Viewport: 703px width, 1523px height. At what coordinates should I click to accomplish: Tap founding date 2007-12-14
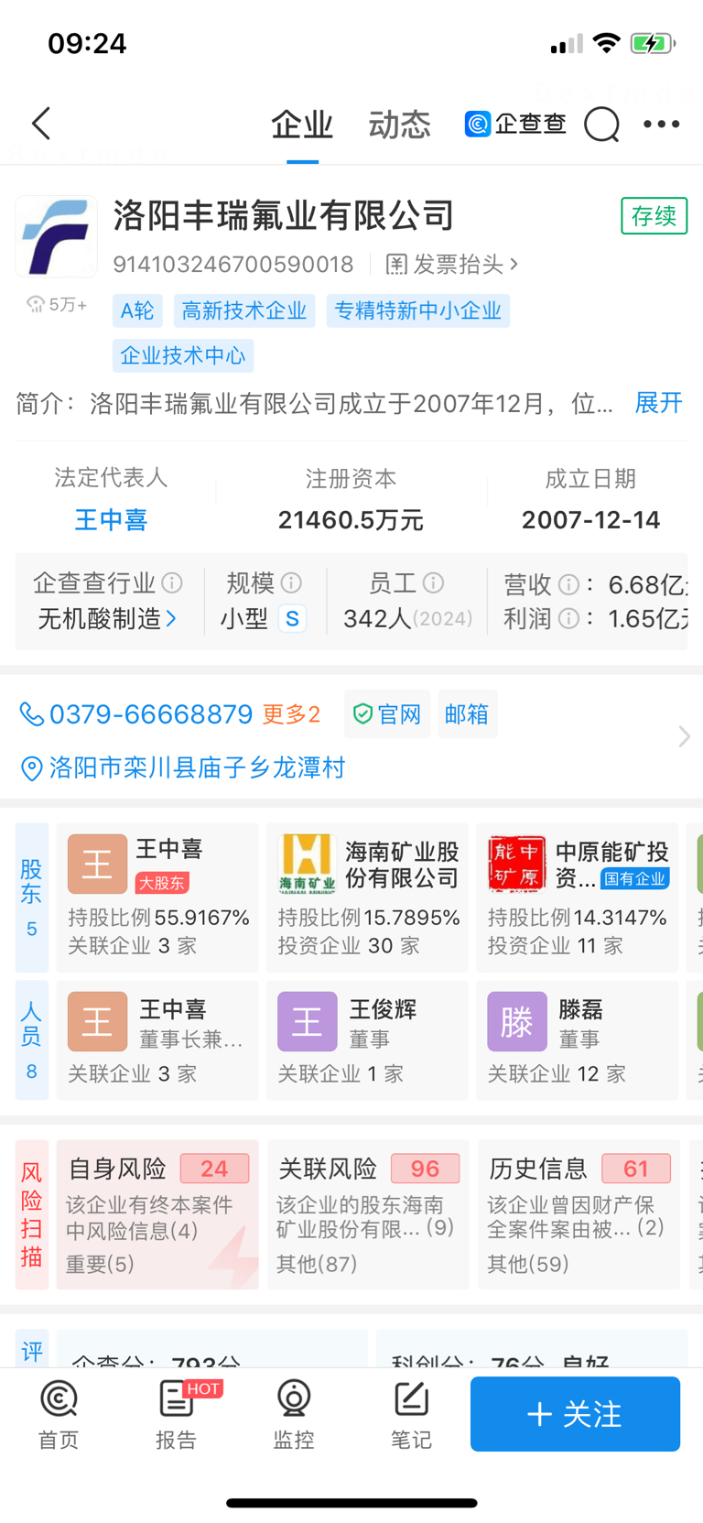click(590, 520)
